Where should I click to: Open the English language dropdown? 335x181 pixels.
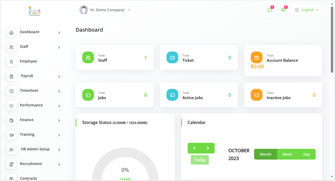click(x=306, y=10)
